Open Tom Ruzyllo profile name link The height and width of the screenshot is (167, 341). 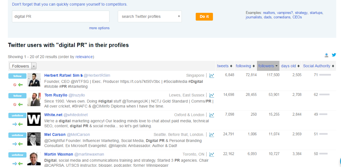[x=56, y=95]
